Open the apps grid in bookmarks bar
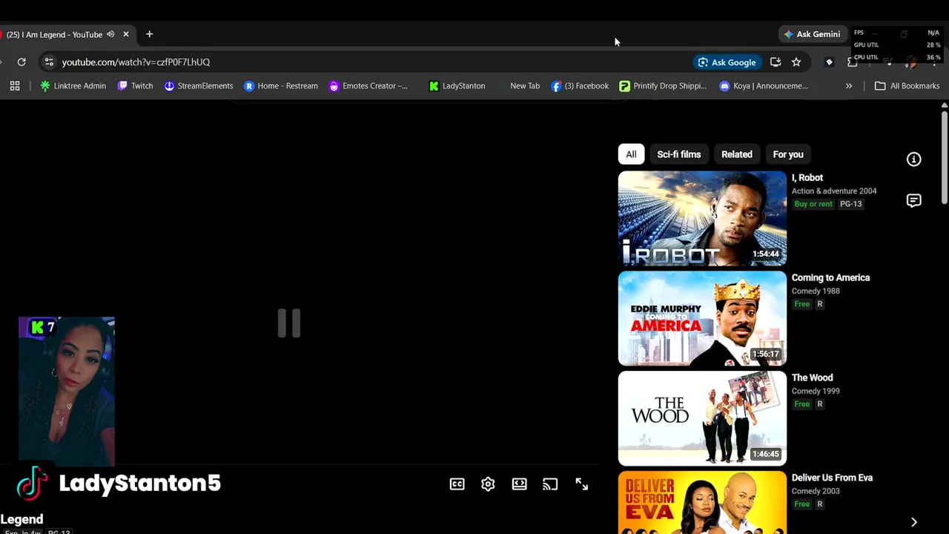This screenshot has width=949, height=534. click(x=15, y=86)
